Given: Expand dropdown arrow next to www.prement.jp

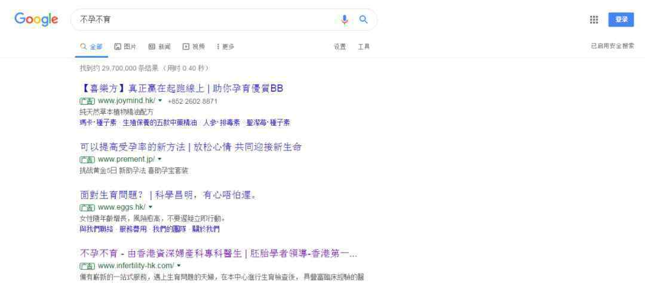Looking at the screenshot, I should (x=159, y=159).
